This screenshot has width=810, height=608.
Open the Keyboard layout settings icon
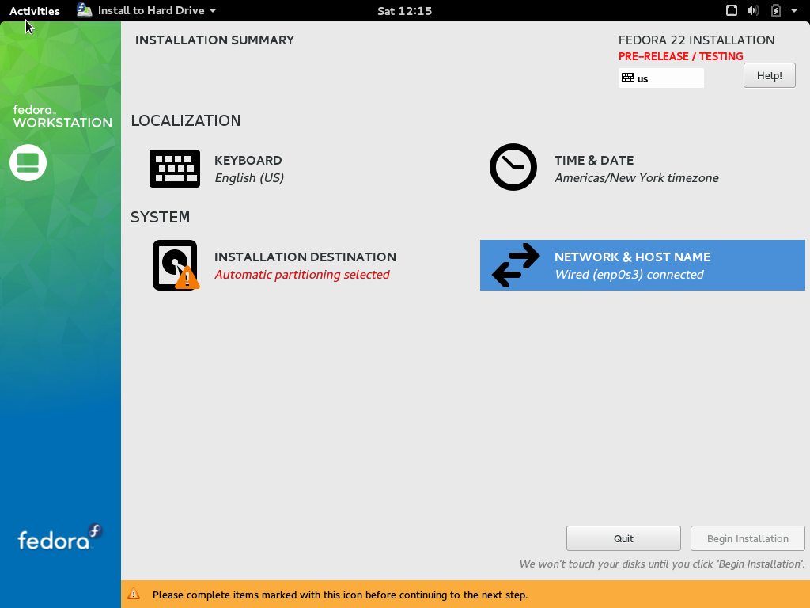[x=175, y=169]
